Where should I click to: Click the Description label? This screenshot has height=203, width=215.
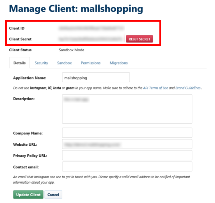click(x=24, y=99)
